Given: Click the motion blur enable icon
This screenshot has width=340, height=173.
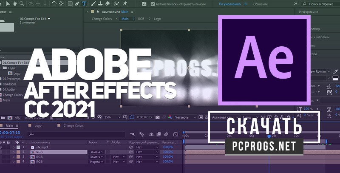Looking at the screenshot, I should click(x=166, y=134).
